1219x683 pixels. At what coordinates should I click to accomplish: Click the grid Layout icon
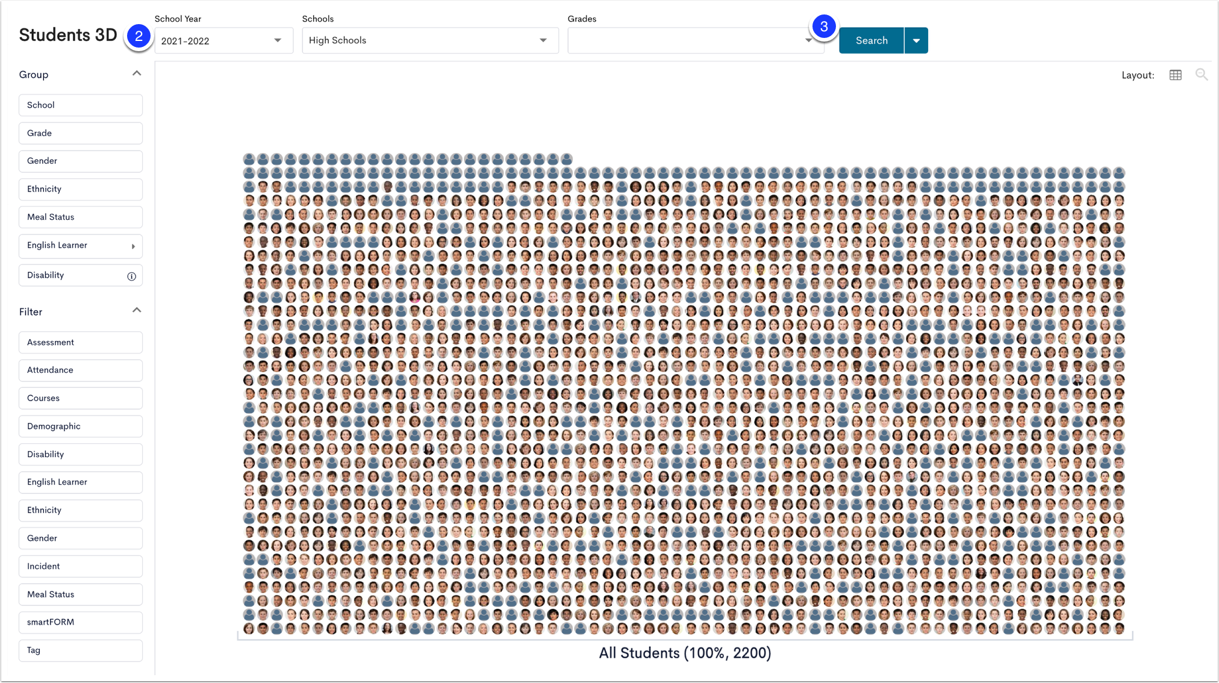(1175, 75)
